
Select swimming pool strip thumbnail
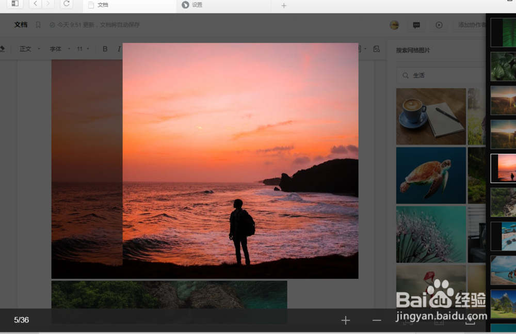503,270
